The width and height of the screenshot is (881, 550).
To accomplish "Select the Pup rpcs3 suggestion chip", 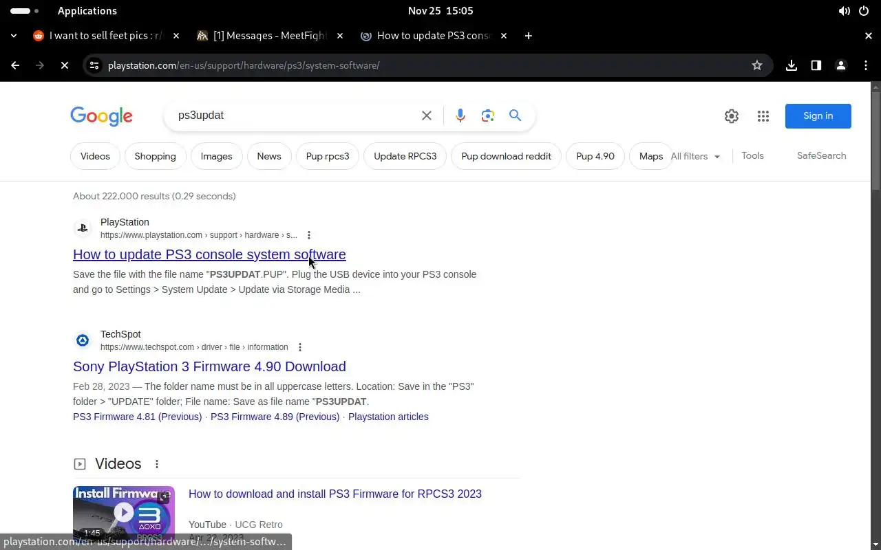I will coord(328,156).
